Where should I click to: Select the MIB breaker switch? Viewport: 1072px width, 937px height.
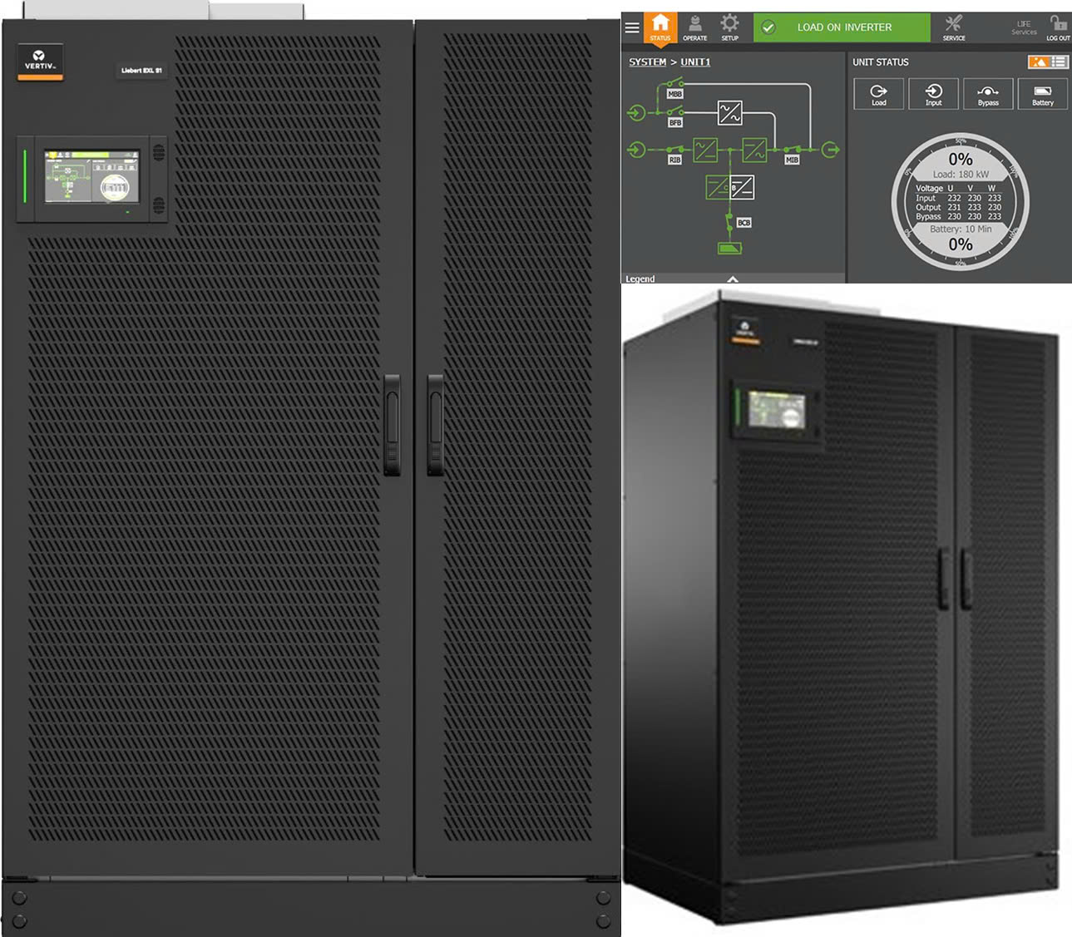click(x=792, y=154)
